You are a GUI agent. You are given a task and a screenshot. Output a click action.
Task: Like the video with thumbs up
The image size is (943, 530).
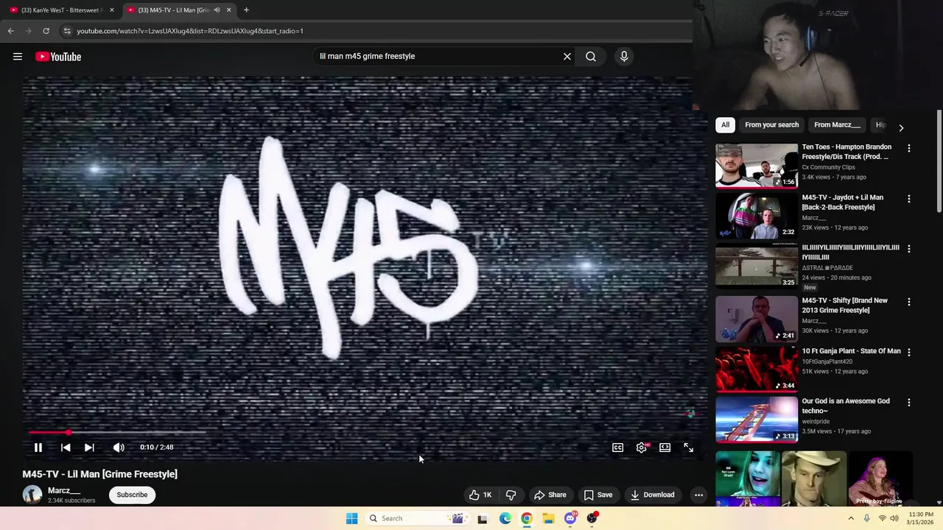(x=480, y=495)
